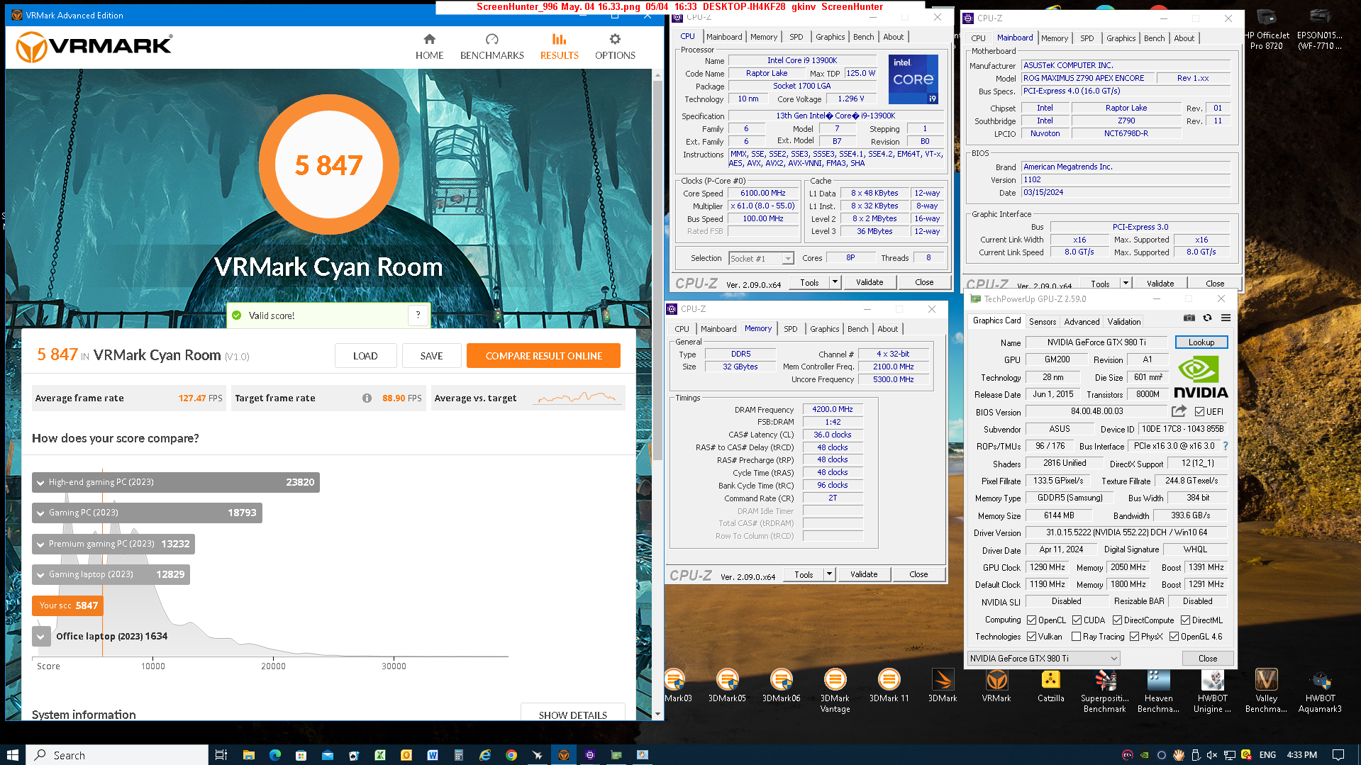
Task: Open the Advanced tab in GPU-Z
Action: click(x=1082, y=322)
